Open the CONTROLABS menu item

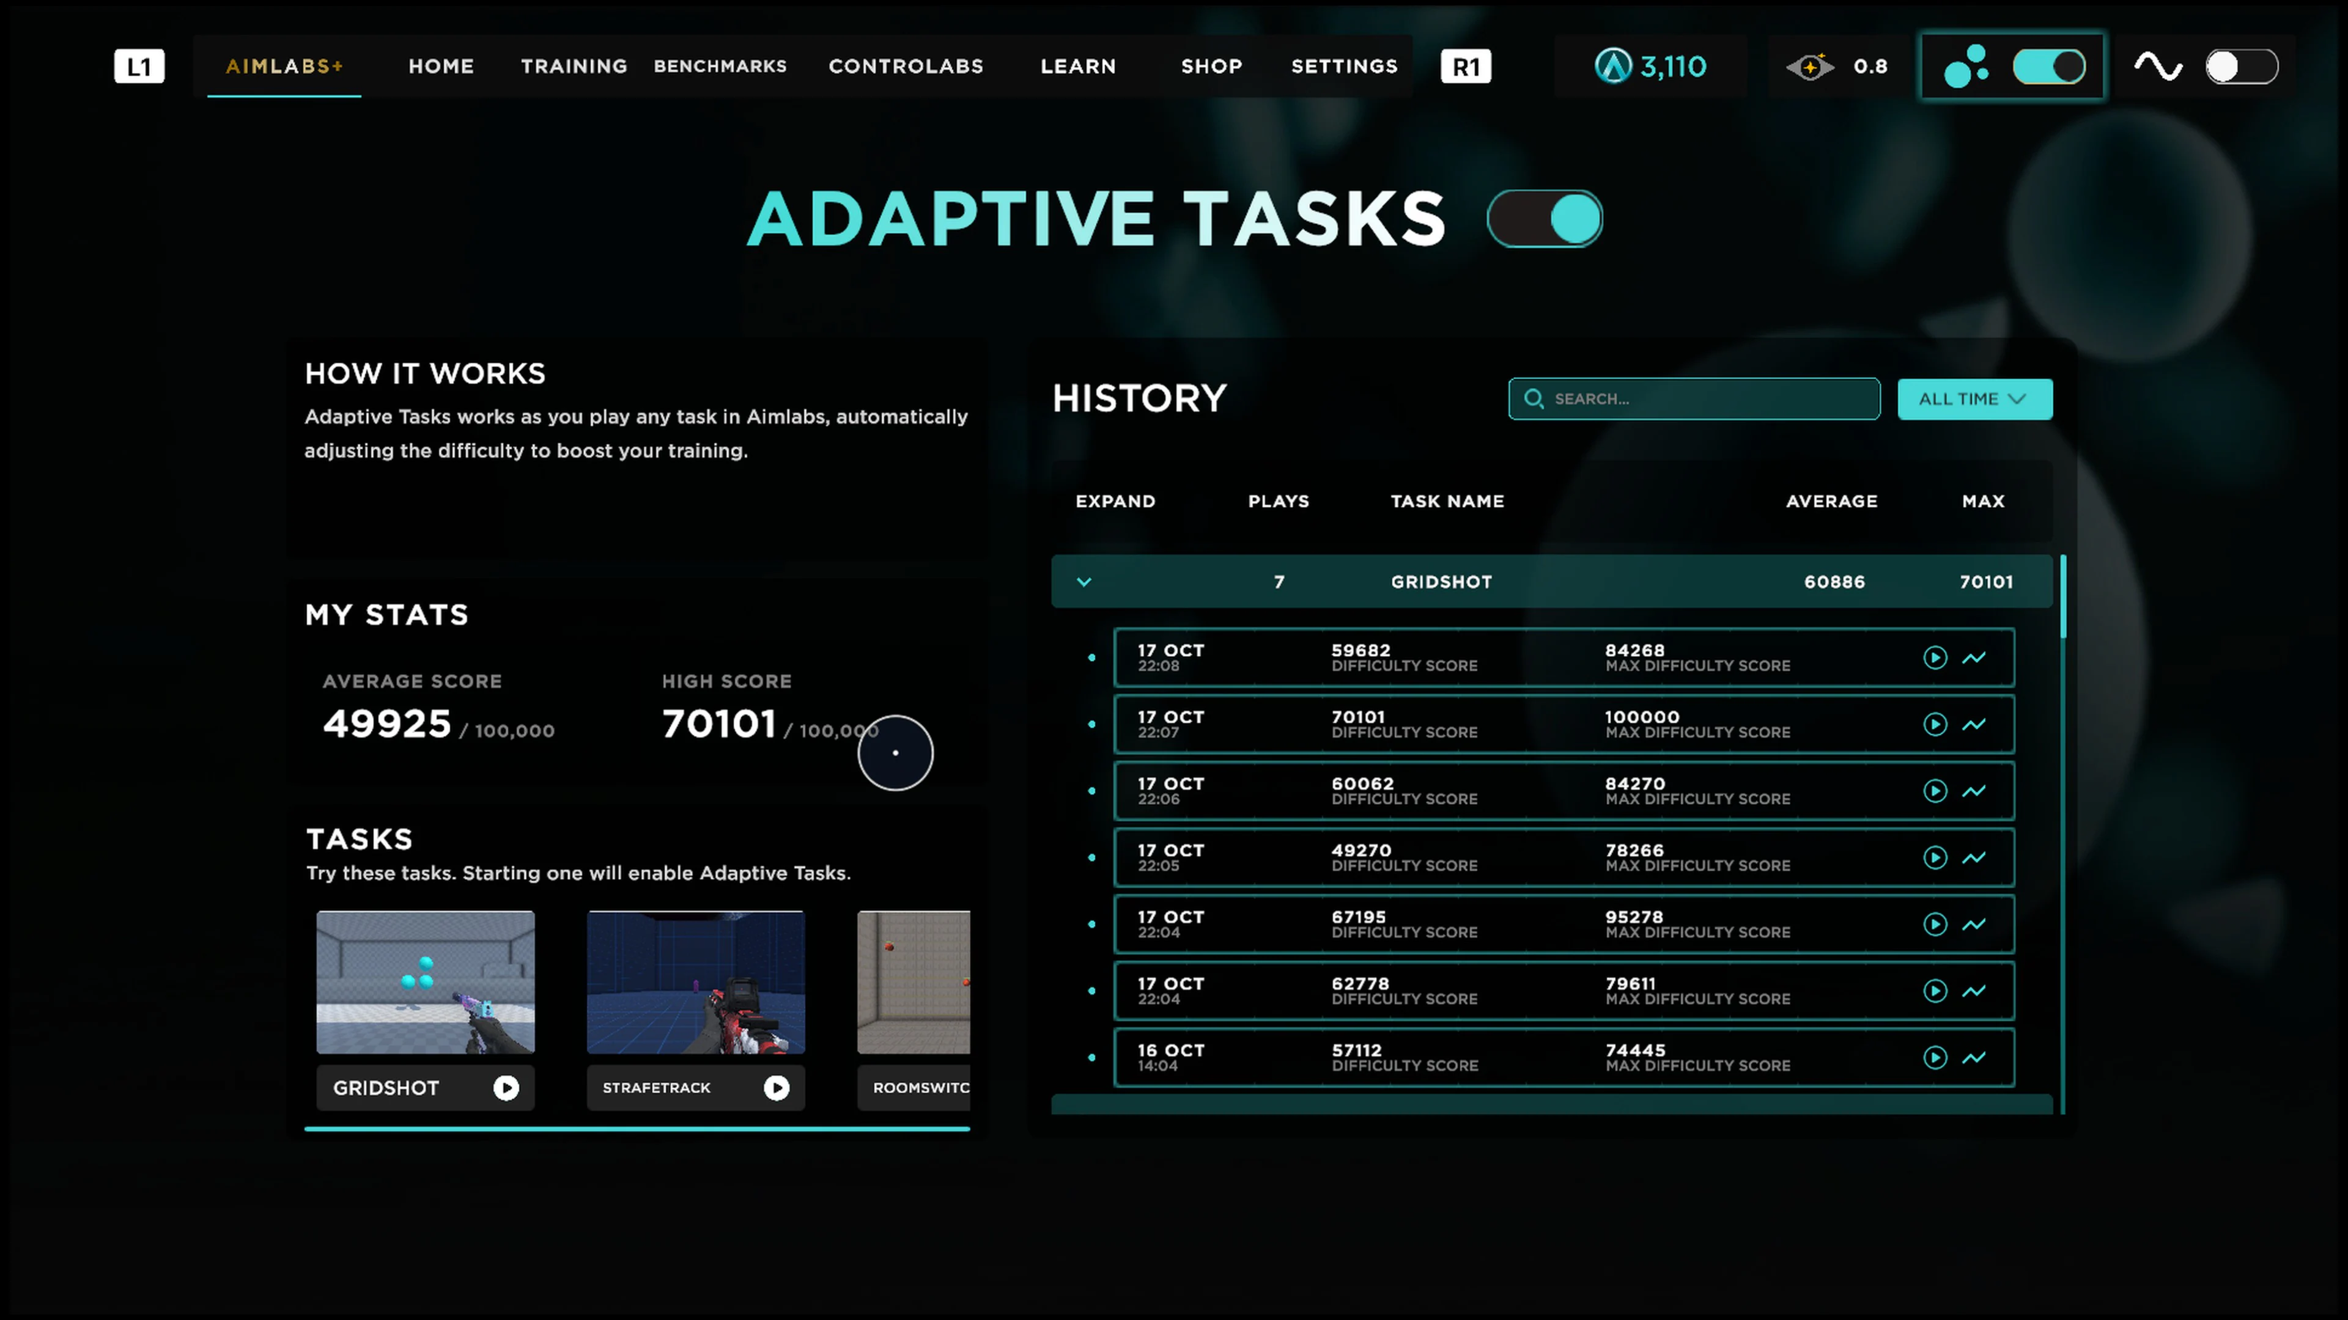905,65
